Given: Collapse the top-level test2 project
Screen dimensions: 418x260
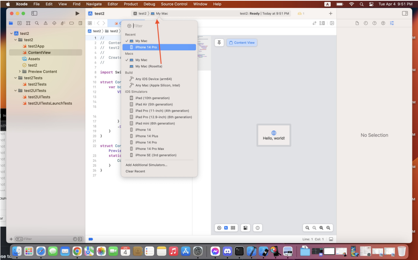Looking at the screenshot, I should click(x=11, y=34).
